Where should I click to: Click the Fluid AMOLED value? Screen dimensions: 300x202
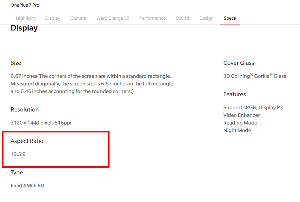point(27,185)
